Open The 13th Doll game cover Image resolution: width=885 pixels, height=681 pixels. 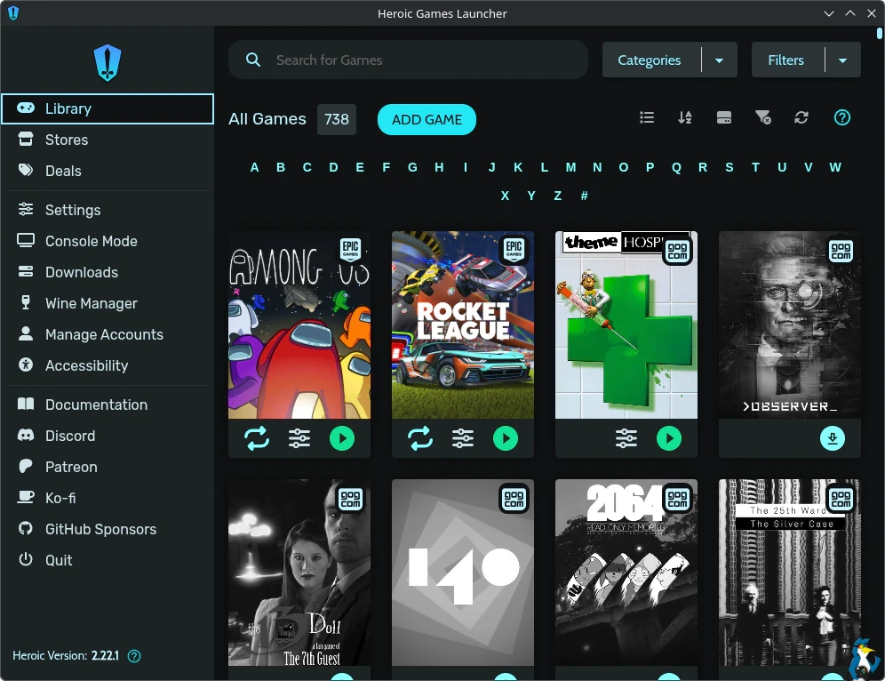click(299, 573)
